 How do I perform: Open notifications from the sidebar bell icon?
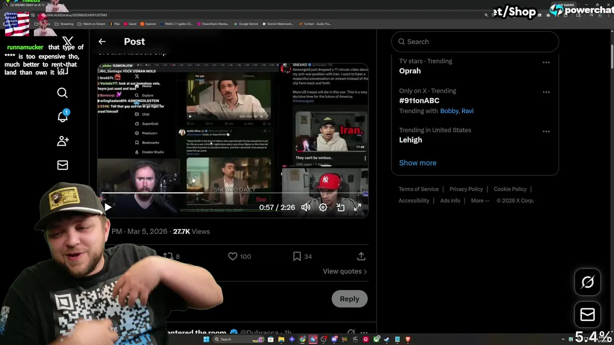point(62,116)
